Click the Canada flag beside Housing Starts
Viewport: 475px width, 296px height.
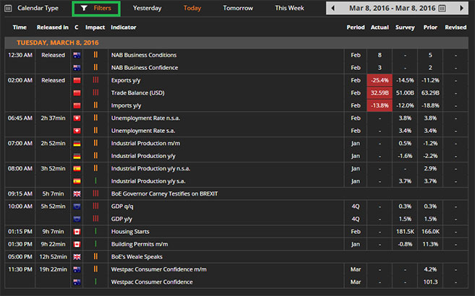pyautogui.click(x=77, y=231)
